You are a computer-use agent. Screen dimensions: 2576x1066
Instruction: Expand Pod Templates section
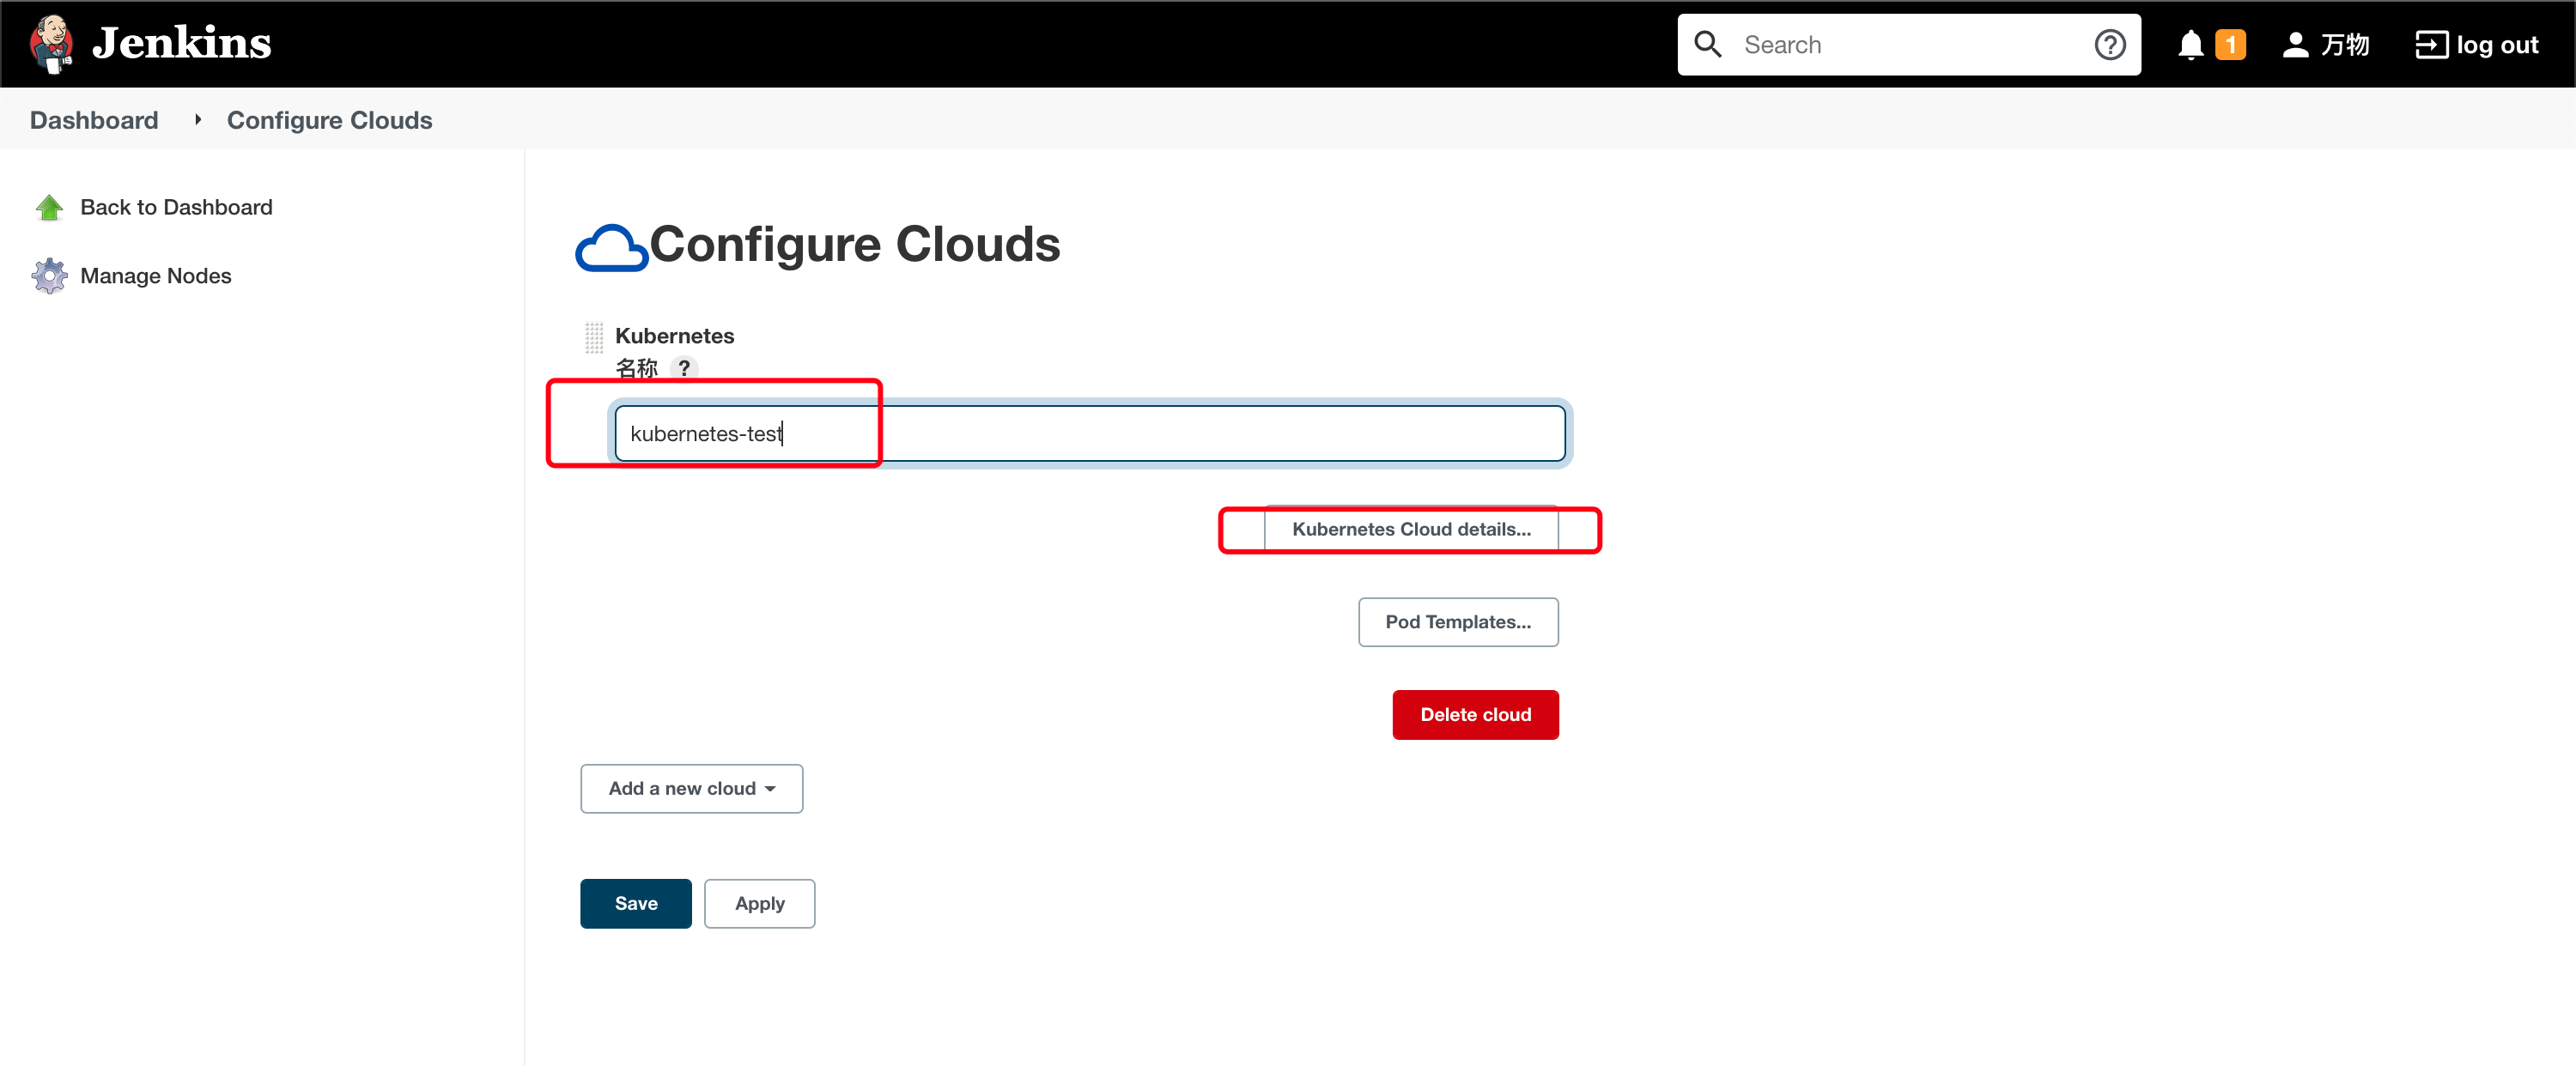pos(1457,621)
